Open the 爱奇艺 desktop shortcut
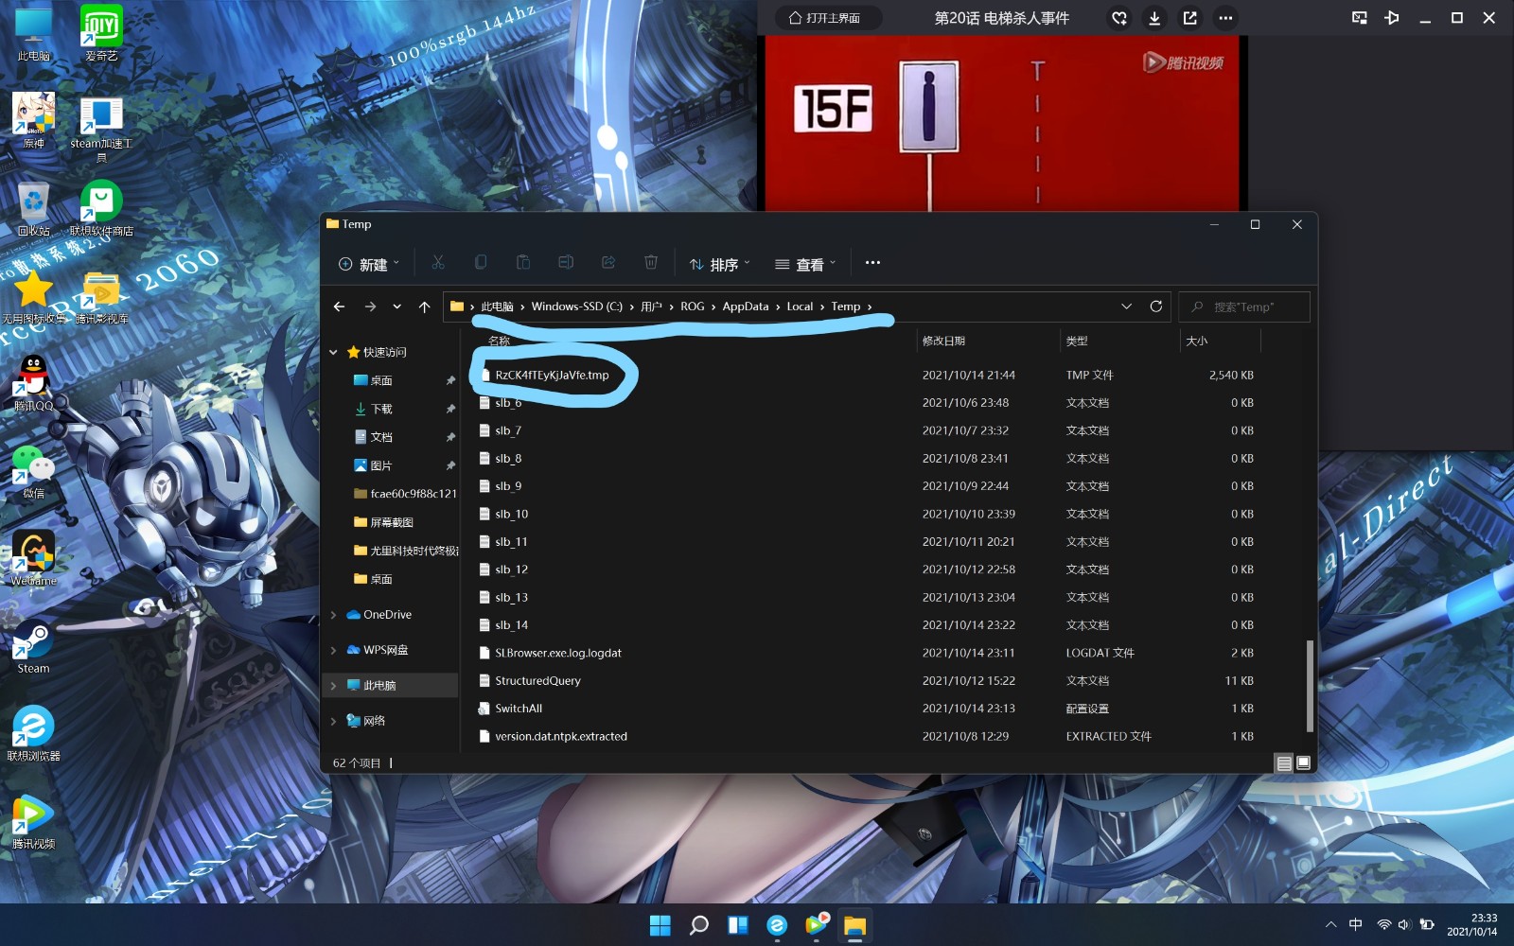 pyautogui.click(x=101, y=34)
